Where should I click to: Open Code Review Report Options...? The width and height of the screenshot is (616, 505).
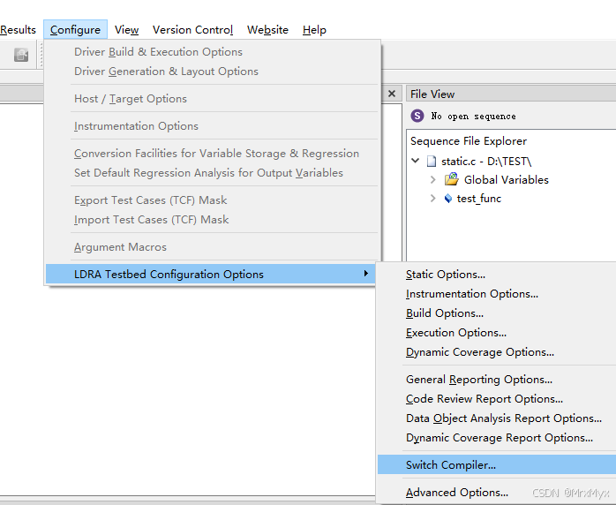[x=485, y=399]
